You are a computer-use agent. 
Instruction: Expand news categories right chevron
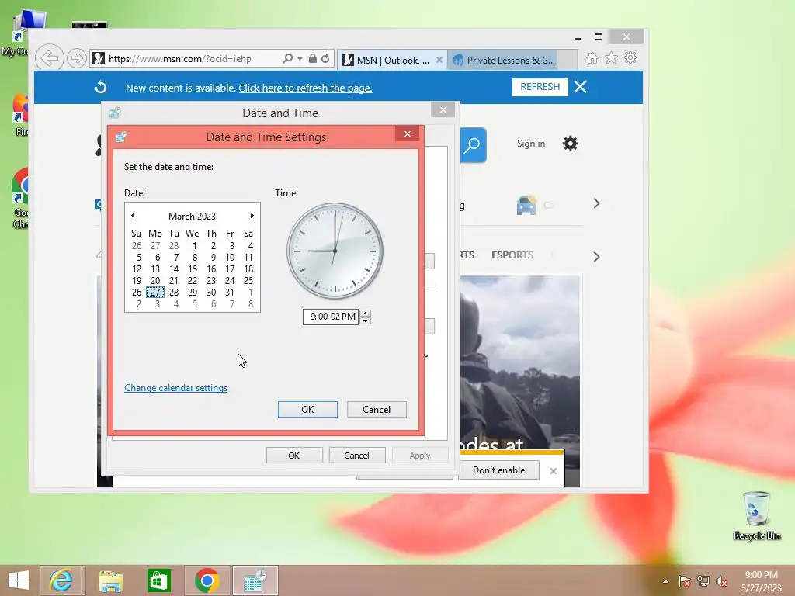pyautogui.click(x=596, y=257)
